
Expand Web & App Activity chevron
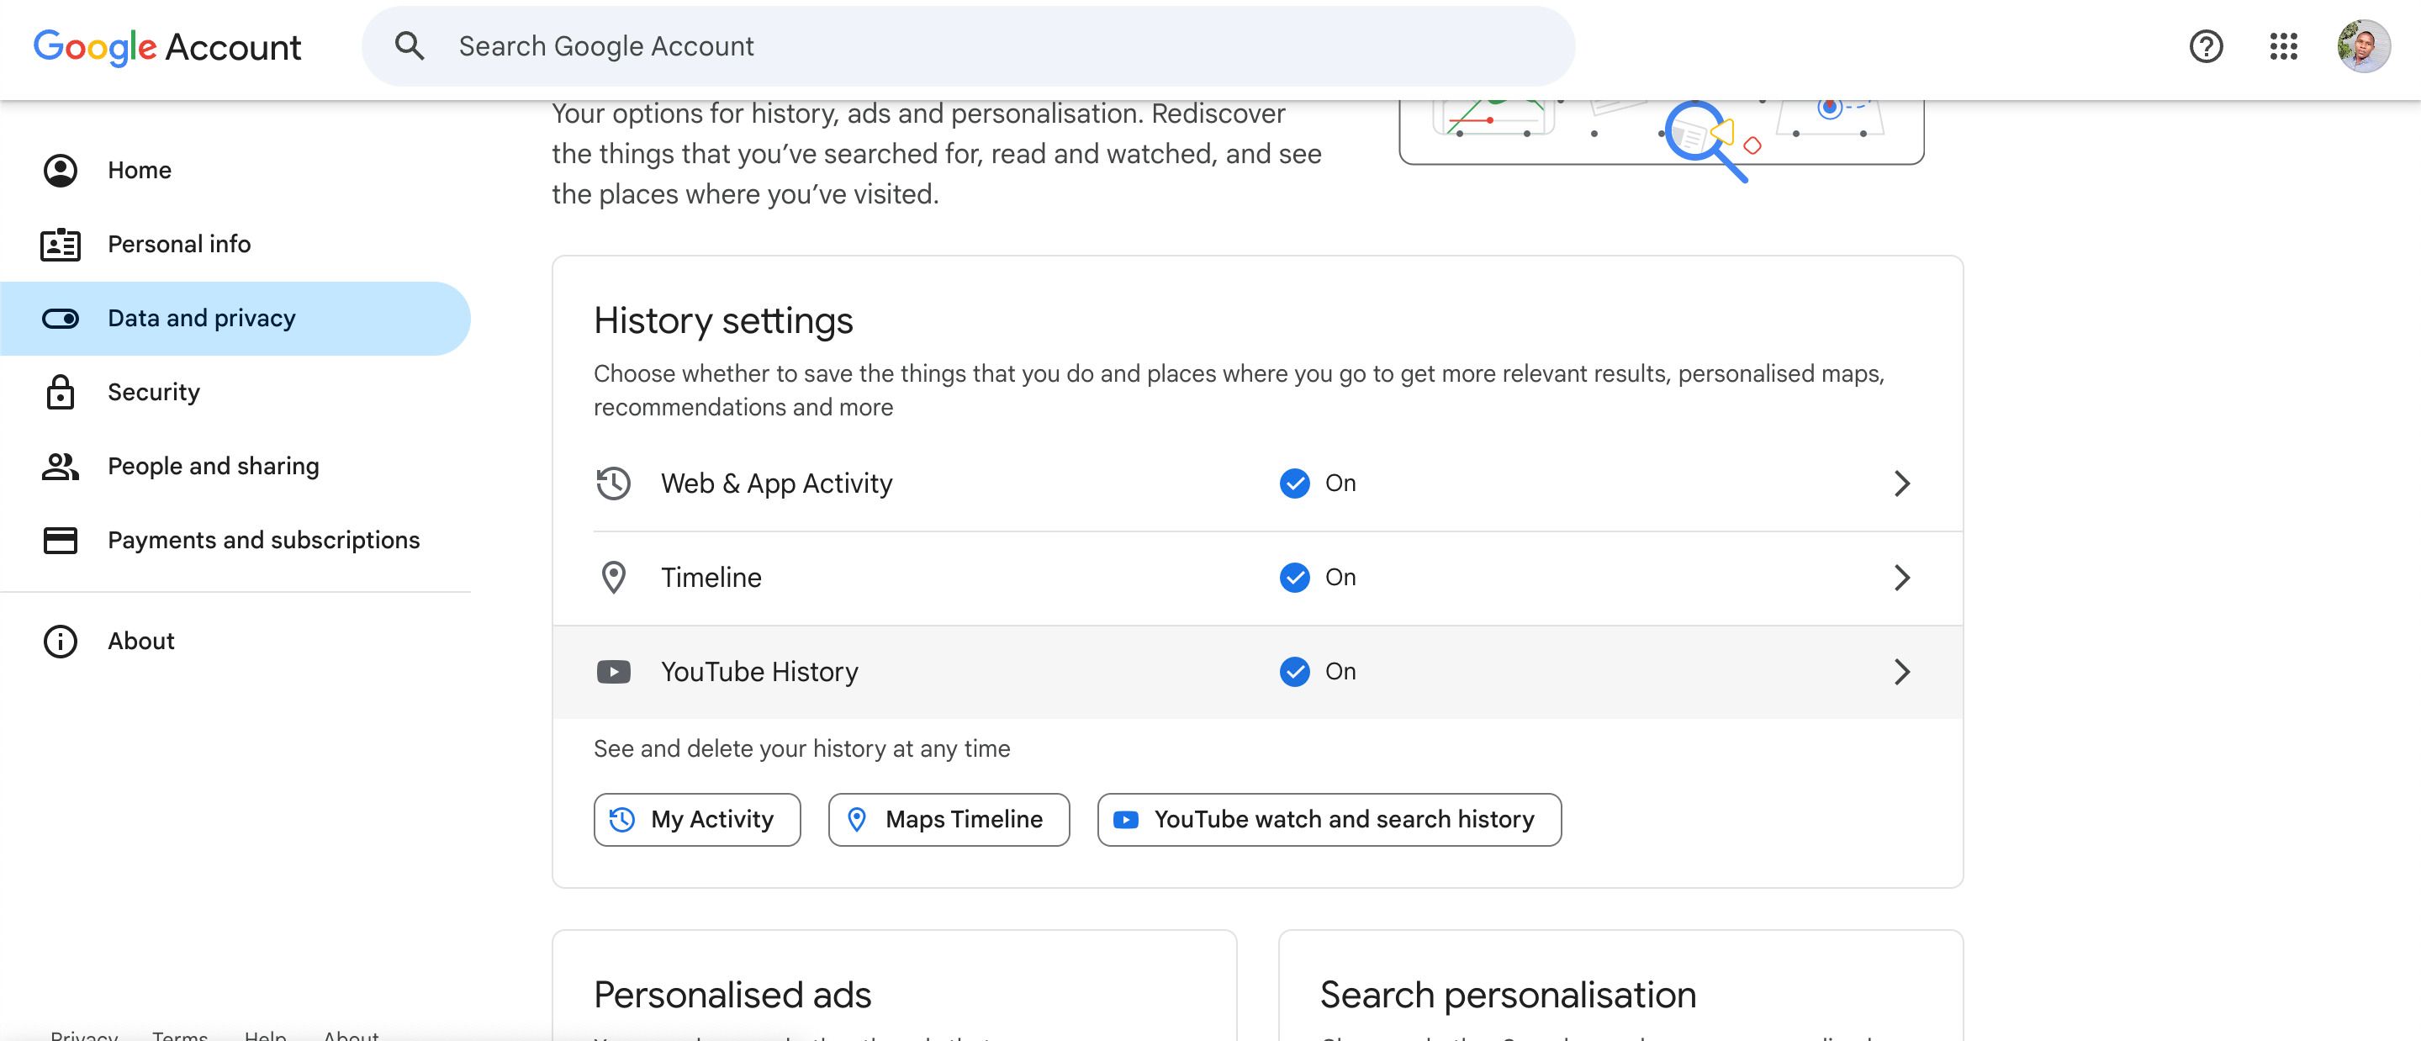1901,484
